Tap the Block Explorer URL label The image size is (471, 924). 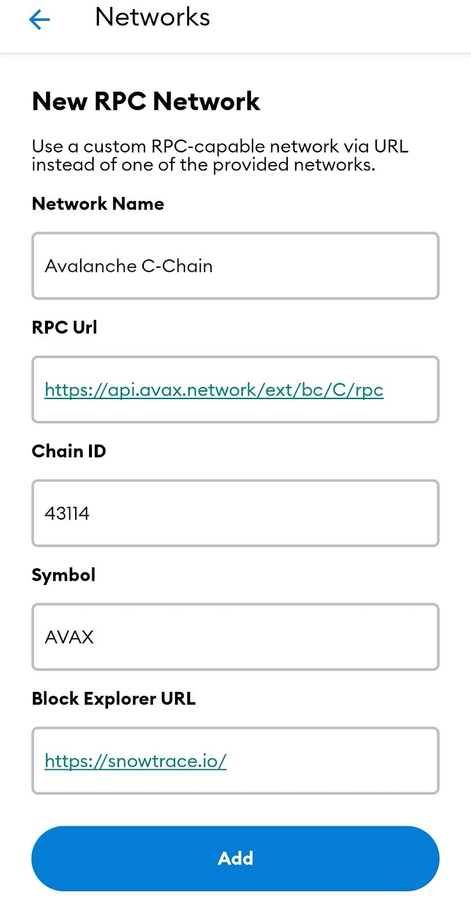point(114,698)
